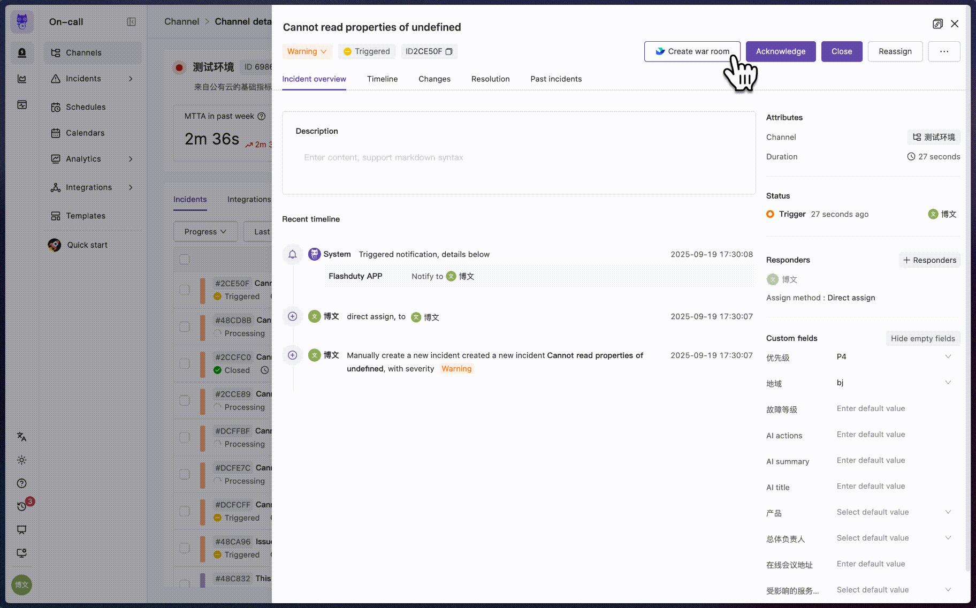976x608 pixels.
Task: Expand the 优先级 P4 dropdown
Action: tap(948, 356)
